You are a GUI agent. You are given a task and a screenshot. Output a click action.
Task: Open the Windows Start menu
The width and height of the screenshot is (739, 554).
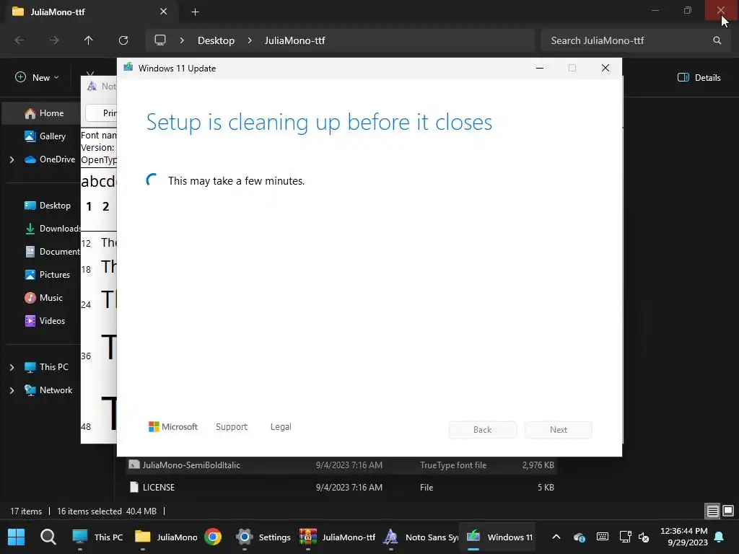pos(17,537)
